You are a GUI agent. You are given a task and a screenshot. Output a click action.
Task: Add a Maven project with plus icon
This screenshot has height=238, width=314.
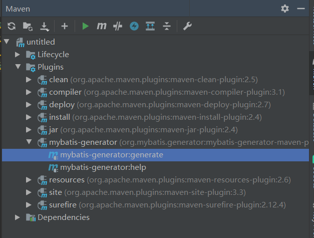[65, 26]
